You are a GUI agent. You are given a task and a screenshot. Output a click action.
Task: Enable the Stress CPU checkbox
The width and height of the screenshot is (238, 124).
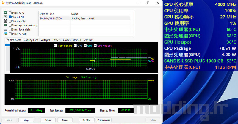pyautogui.click(x=10, y=13)
